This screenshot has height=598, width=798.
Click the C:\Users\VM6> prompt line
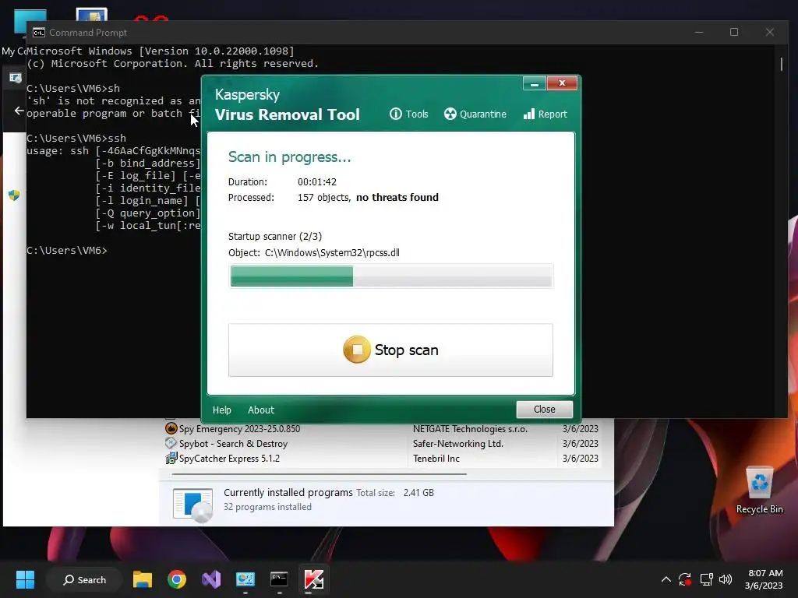coord(67,250)
